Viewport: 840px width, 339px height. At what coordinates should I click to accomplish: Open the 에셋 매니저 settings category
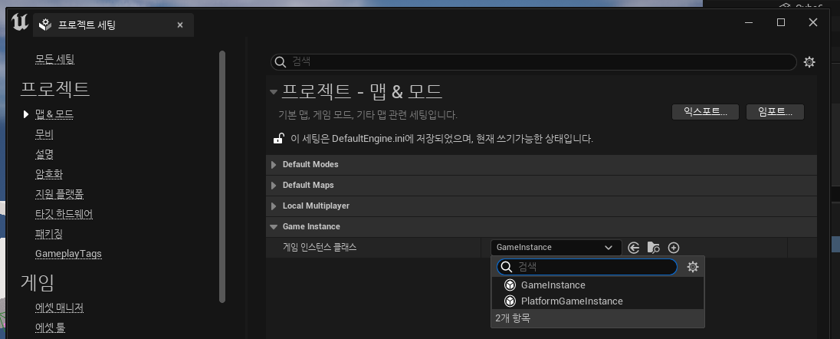pos(60,308)
